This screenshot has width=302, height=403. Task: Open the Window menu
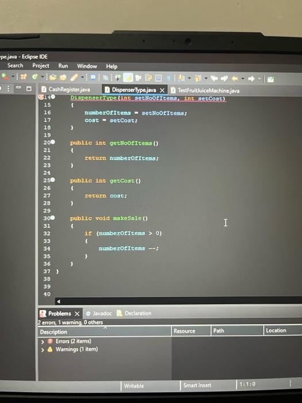(x=87, y=66)
